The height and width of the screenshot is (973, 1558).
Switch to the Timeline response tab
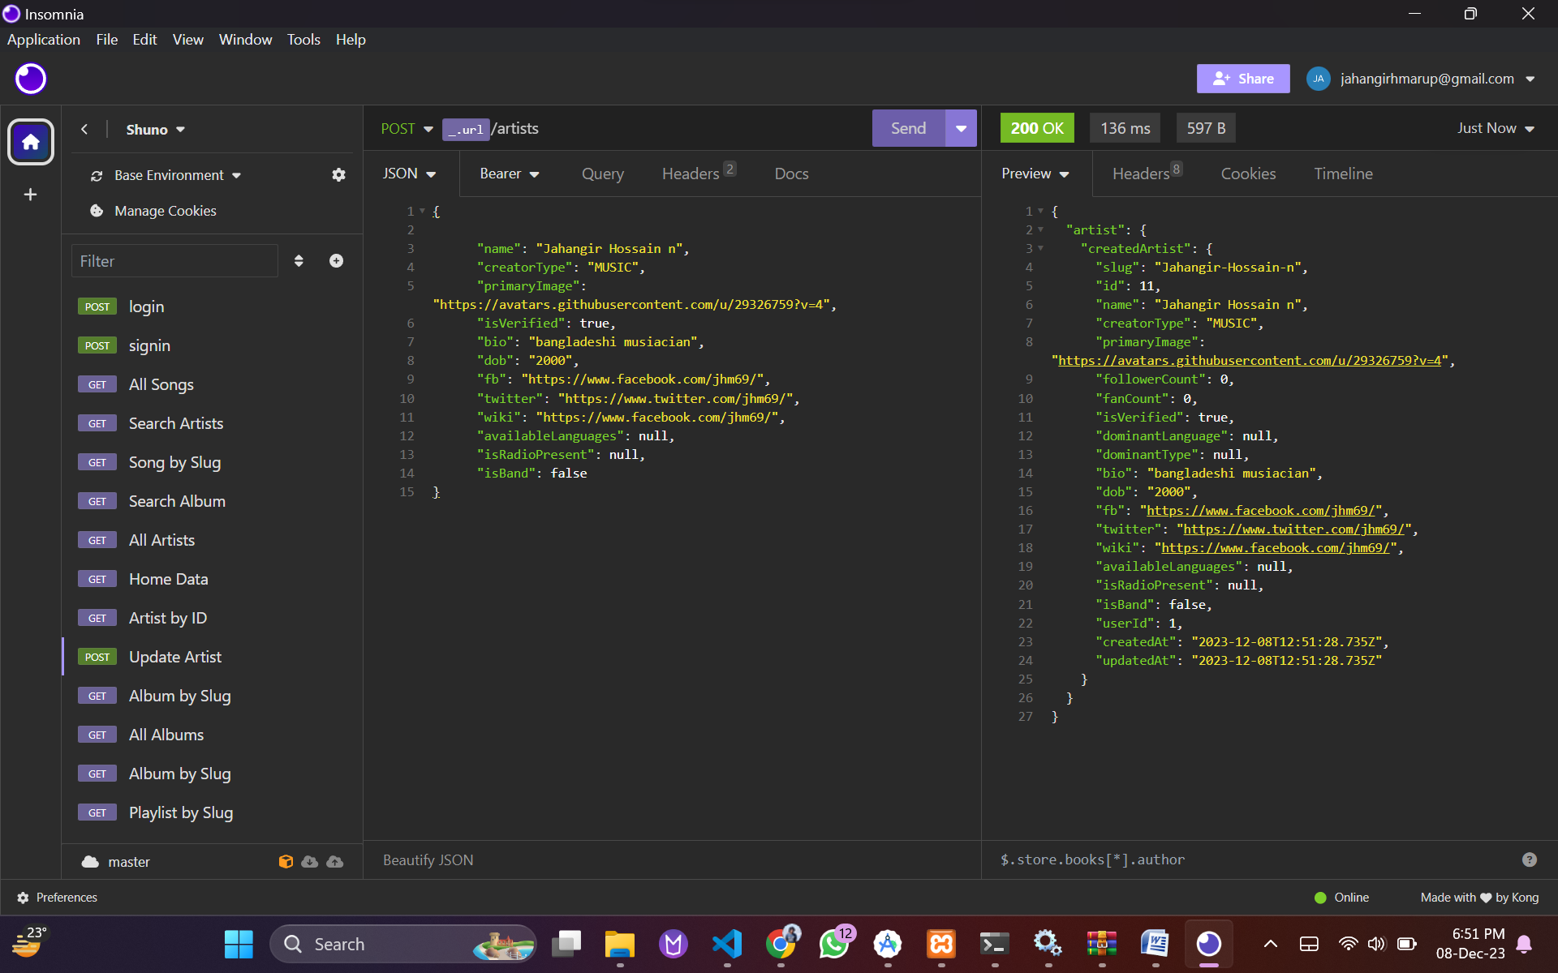(1343, 174)
